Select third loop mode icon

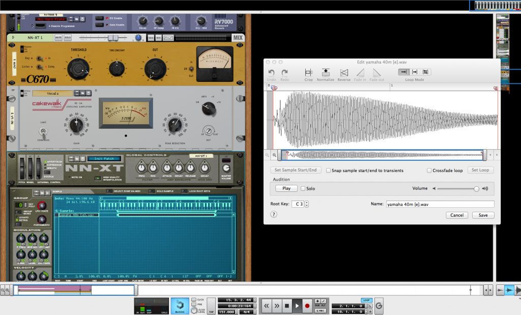(x=425, y=72)
